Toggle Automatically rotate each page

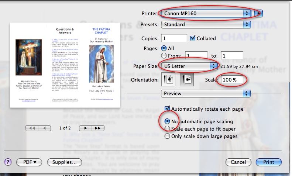167,108
